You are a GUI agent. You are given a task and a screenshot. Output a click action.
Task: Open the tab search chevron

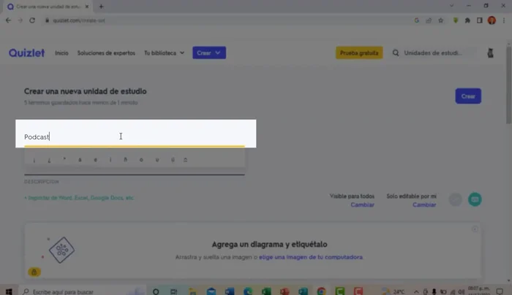[x=451, y=6]
